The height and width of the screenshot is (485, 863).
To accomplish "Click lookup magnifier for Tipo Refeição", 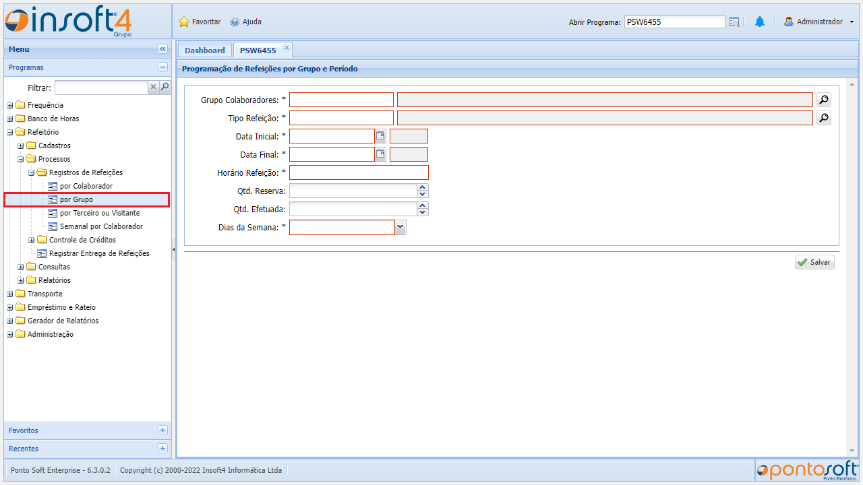I will (x=823, y=119).
